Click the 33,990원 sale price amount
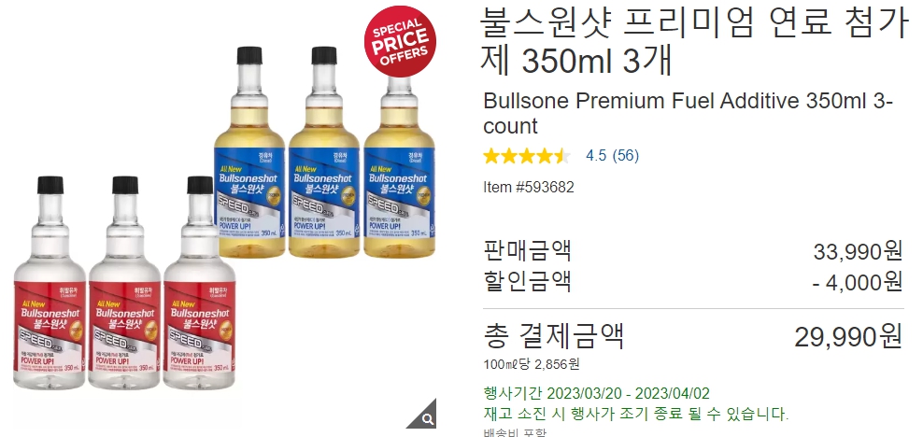923x437 pixels. click(858, 252)
